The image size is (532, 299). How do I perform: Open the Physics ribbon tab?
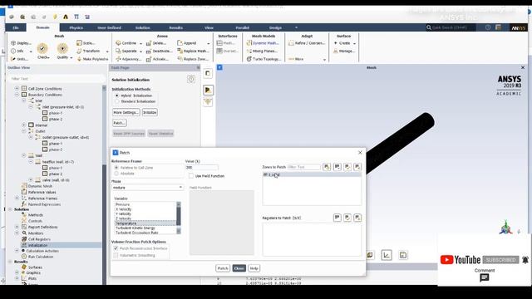pos(76,27)
